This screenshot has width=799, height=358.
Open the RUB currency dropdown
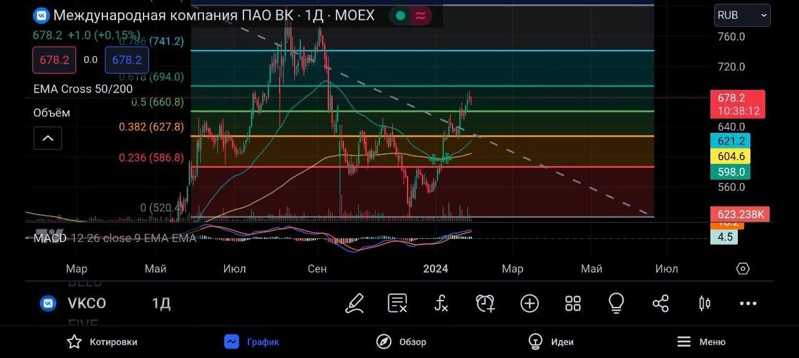coord(742,15)
